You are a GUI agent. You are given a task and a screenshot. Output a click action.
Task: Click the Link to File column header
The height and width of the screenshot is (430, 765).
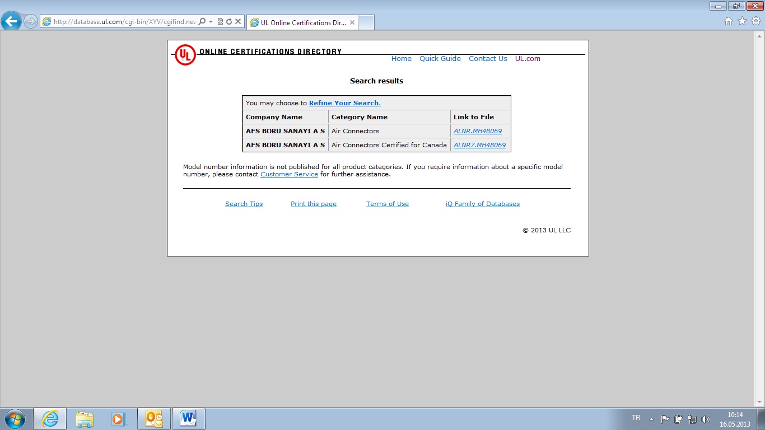tap(481, 117)
